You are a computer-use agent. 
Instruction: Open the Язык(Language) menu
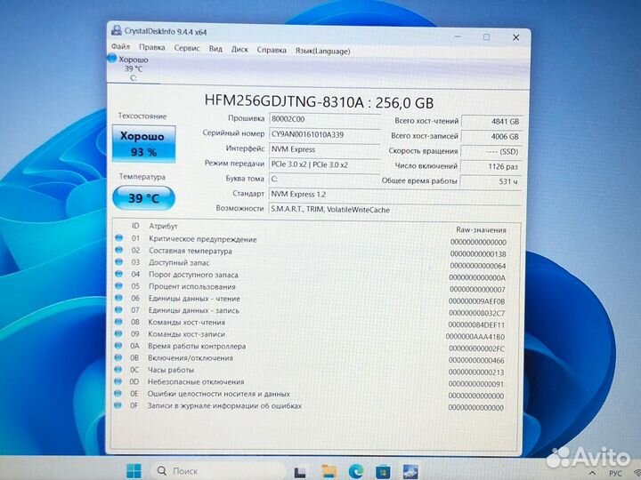(x=322, y=52)
